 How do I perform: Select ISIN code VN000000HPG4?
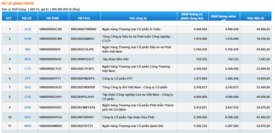coord(50,117)
